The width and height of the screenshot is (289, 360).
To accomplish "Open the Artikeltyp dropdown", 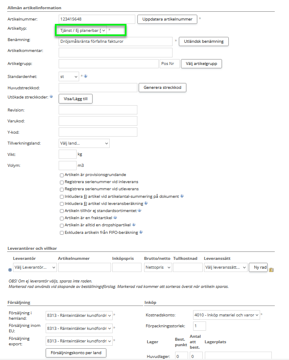I will tap(83, 30).
